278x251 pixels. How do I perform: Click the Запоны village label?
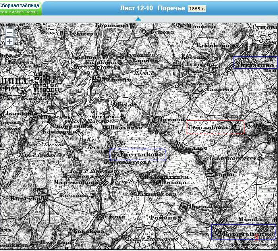[x=117, y=79]
